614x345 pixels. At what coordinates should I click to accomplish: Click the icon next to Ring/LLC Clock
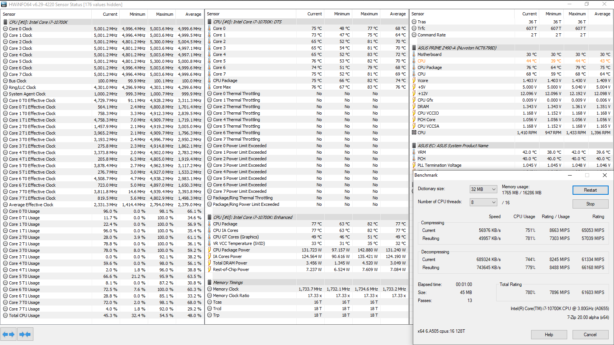point(5,87)
